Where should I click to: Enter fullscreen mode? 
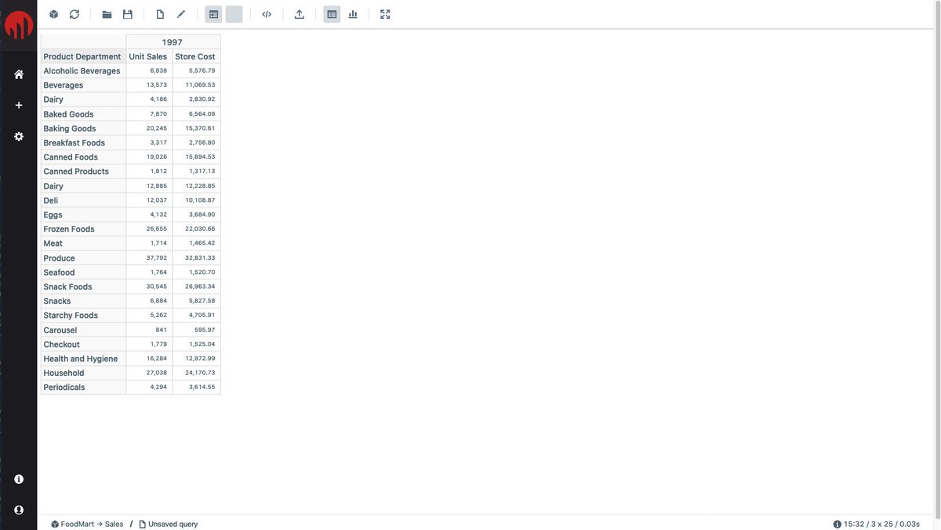pos(385,14)
